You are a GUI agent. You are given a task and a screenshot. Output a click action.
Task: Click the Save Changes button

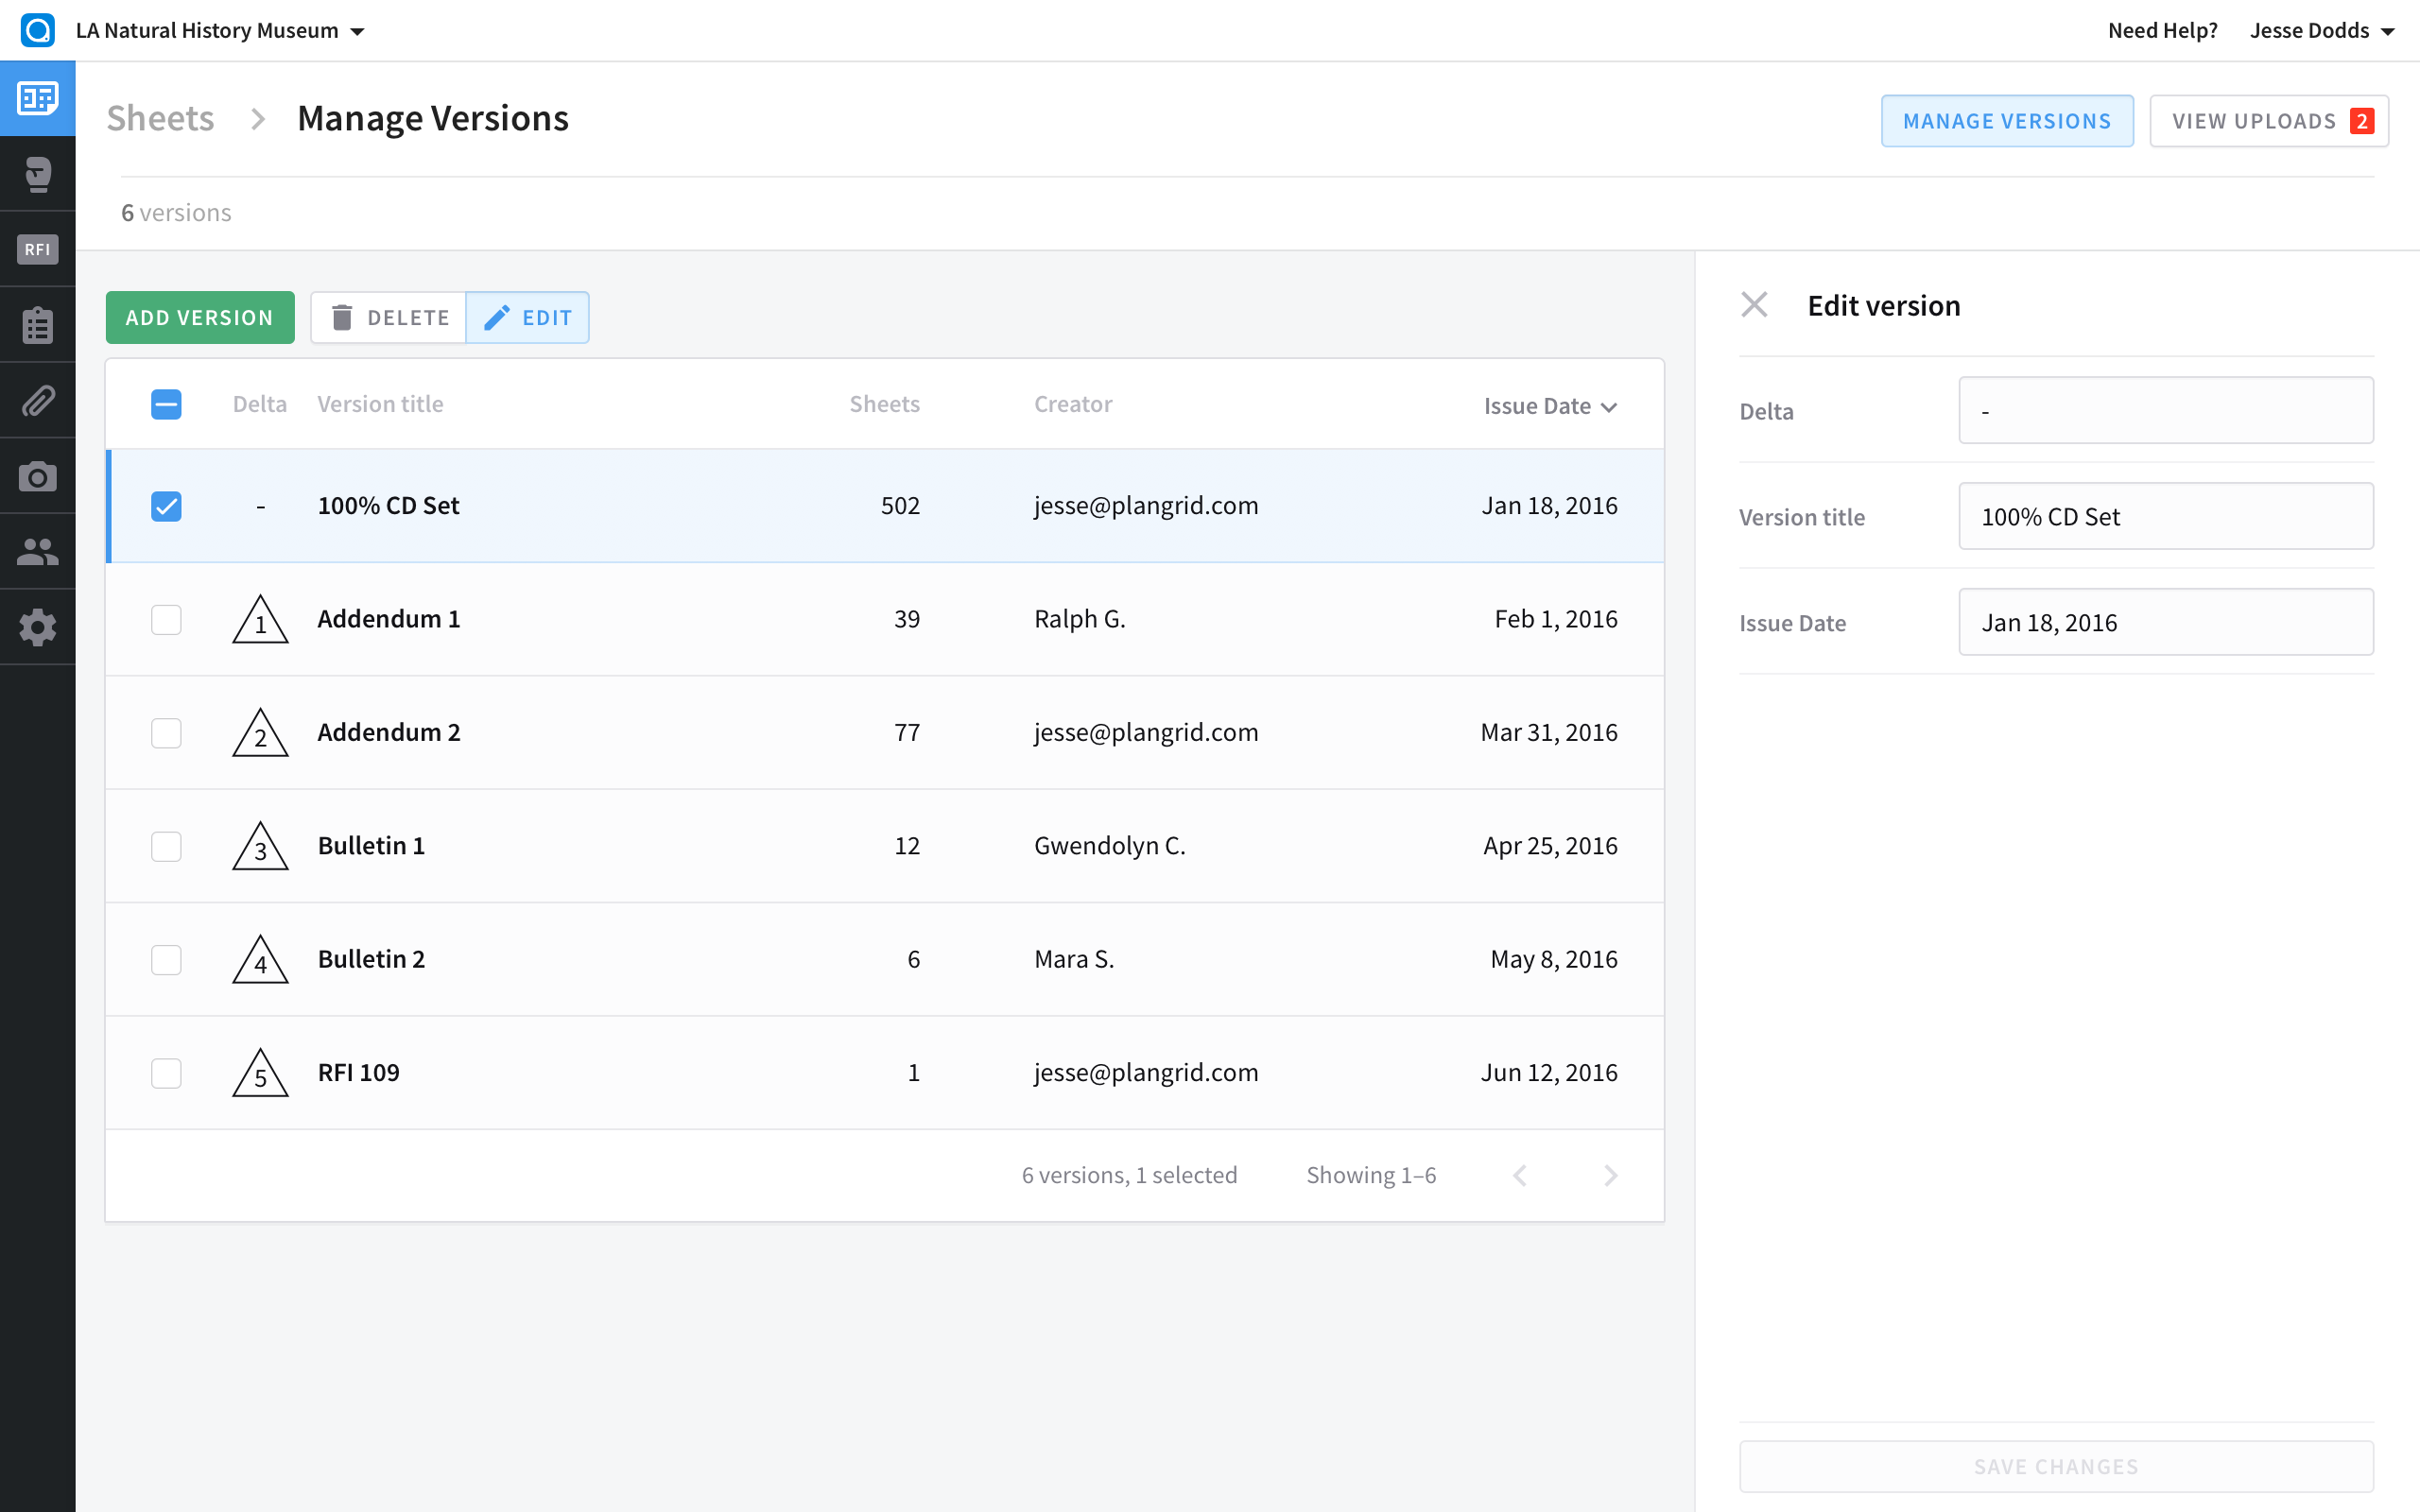[2056, 1466]
